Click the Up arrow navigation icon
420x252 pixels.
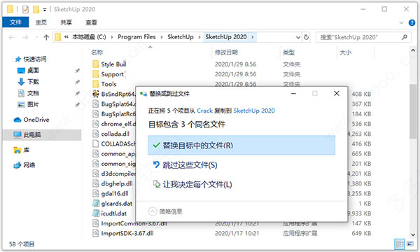[x=46, y=37]
